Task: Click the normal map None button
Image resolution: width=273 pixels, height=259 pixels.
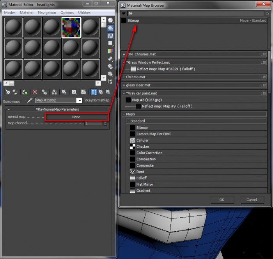Action: tap(76, 117)
